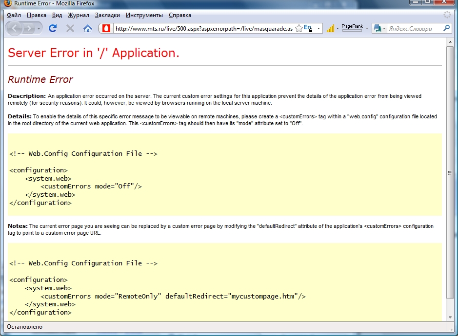Open the Инструменты menu

[x=144, y=15]
